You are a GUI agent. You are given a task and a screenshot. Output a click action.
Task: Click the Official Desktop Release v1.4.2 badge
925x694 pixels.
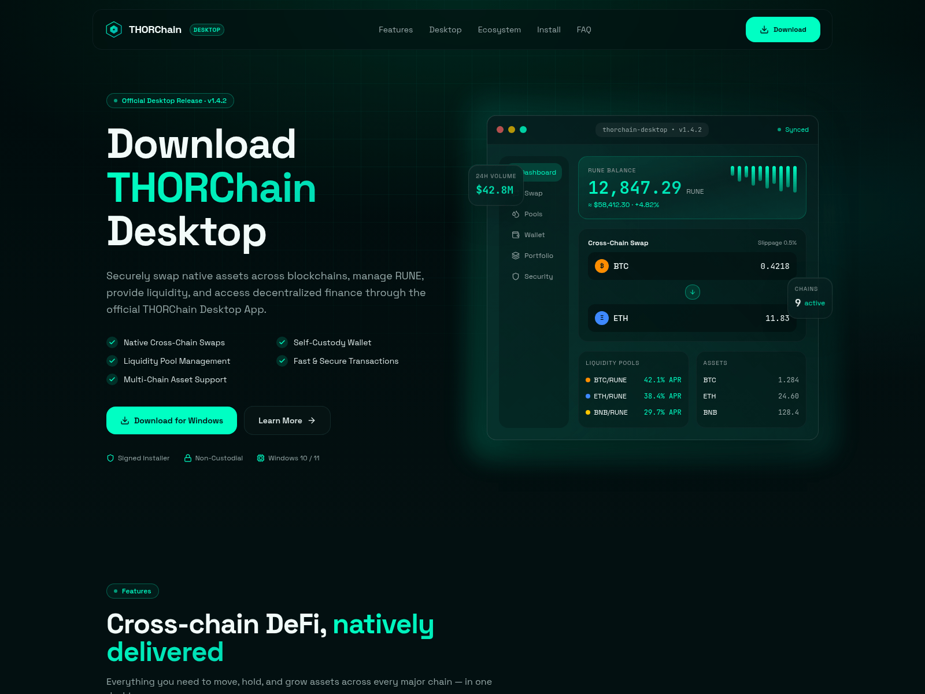(170, 101)
